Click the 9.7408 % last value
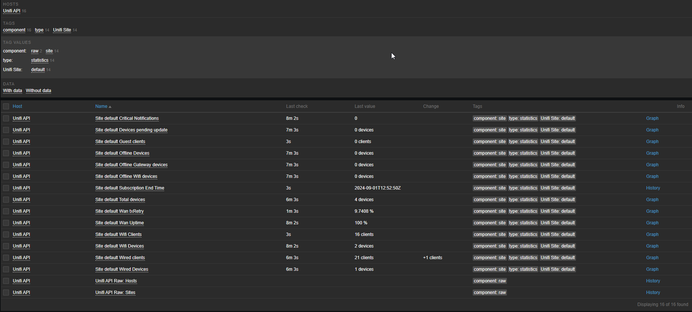The width and height of the screenshot is (692, 312). tap(364, 211)
